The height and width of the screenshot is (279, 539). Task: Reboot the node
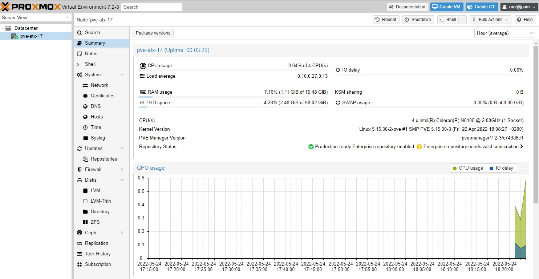coord(386,20)
